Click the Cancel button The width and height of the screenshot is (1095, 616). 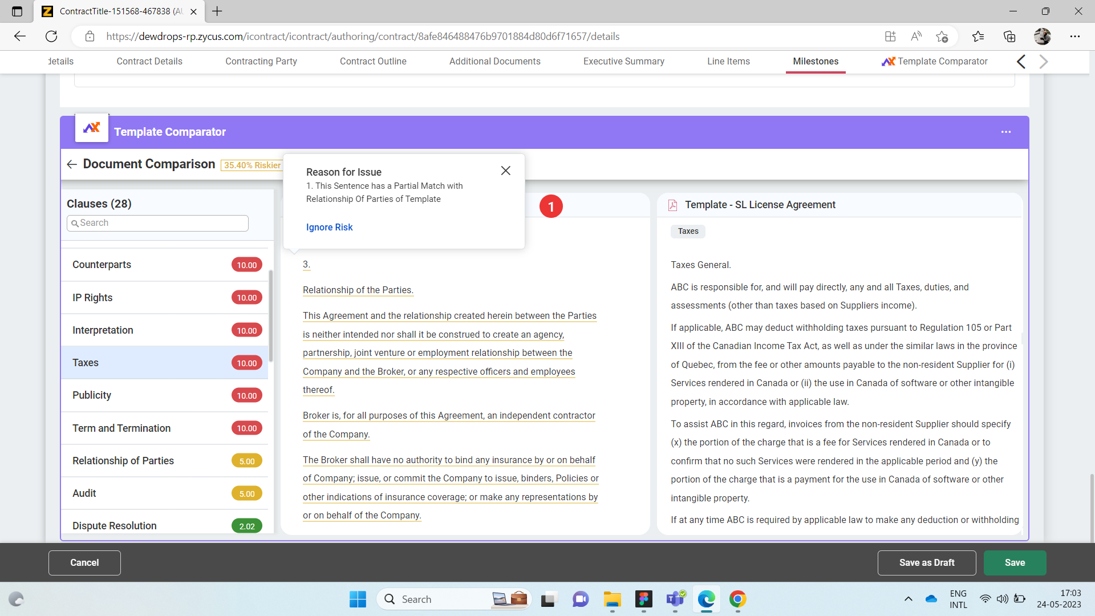[84, 562]
